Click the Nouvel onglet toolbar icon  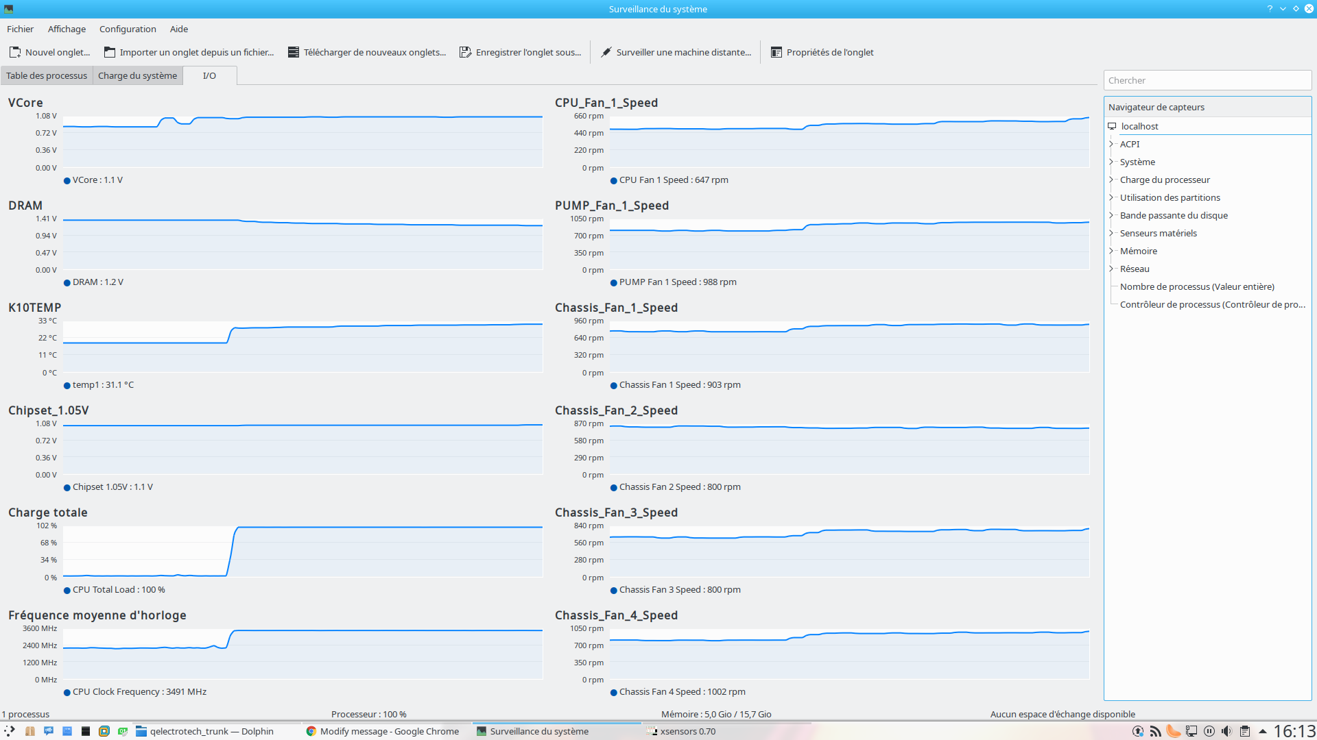(x=15, y=52)
